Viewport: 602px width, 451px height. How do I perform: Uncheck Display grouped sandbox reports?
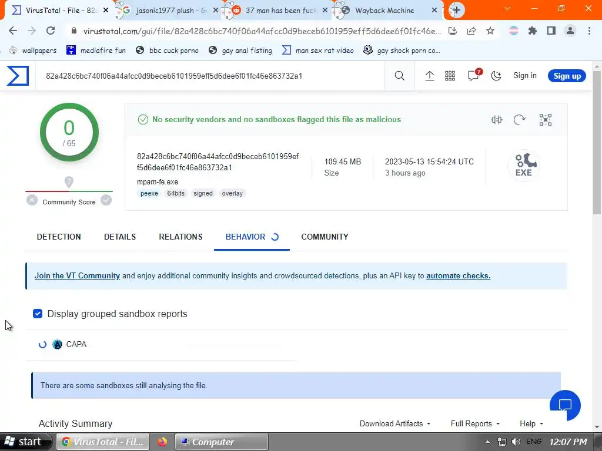[x=38, y=314]
